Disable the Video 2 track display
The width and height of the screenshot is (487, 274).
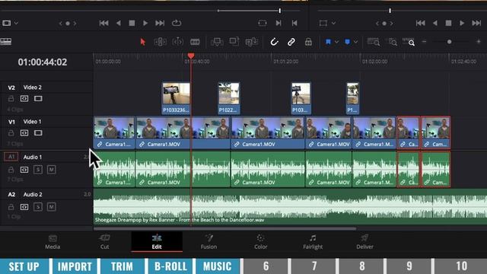38,98
